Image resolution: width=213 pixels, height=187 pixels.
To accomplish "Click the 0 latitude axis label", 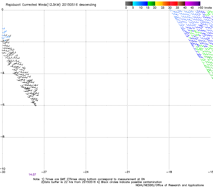I will [2, 9].
